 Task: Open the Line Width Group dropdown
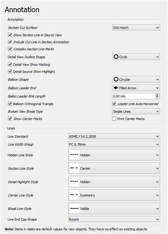click(x=114, y=144)
